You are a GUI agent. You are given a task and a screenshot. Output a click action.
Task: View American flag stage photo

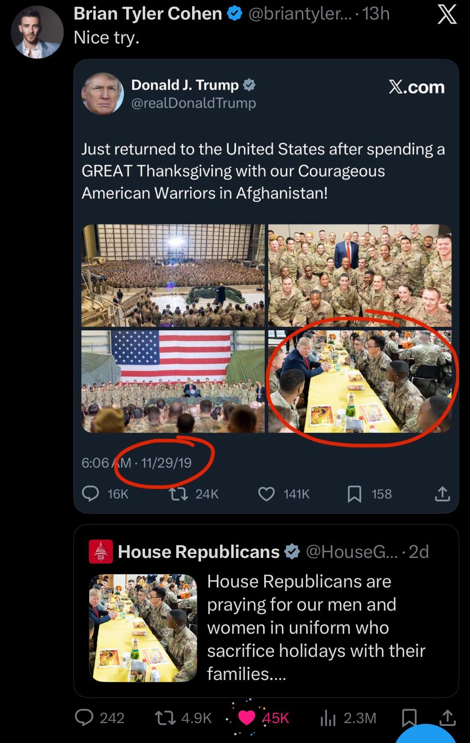click(x=173, y=381)
